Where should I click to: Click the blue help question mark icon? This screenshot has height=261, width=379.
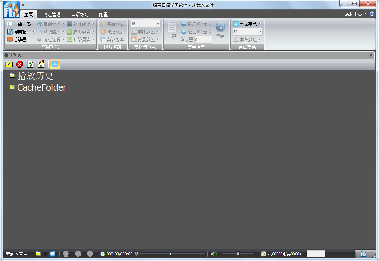click(x=372, y=14)
